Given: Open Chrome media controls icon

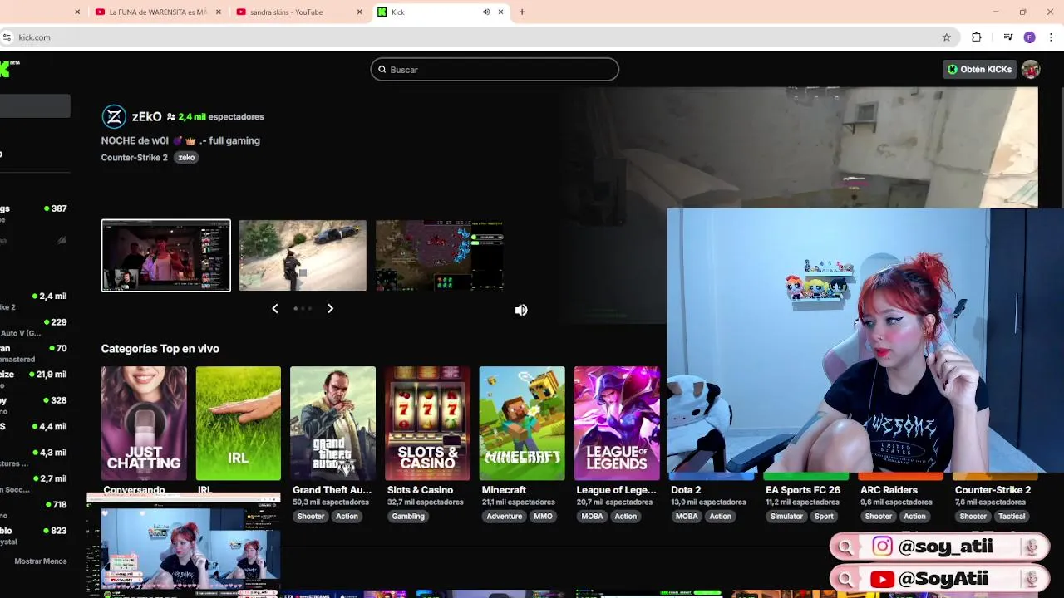Looking at the screenshot, I should 1007,37.
